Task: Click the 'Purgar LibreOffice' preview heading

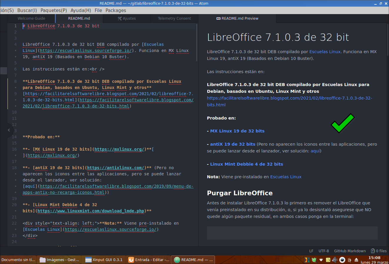Action: pos(240,193)
